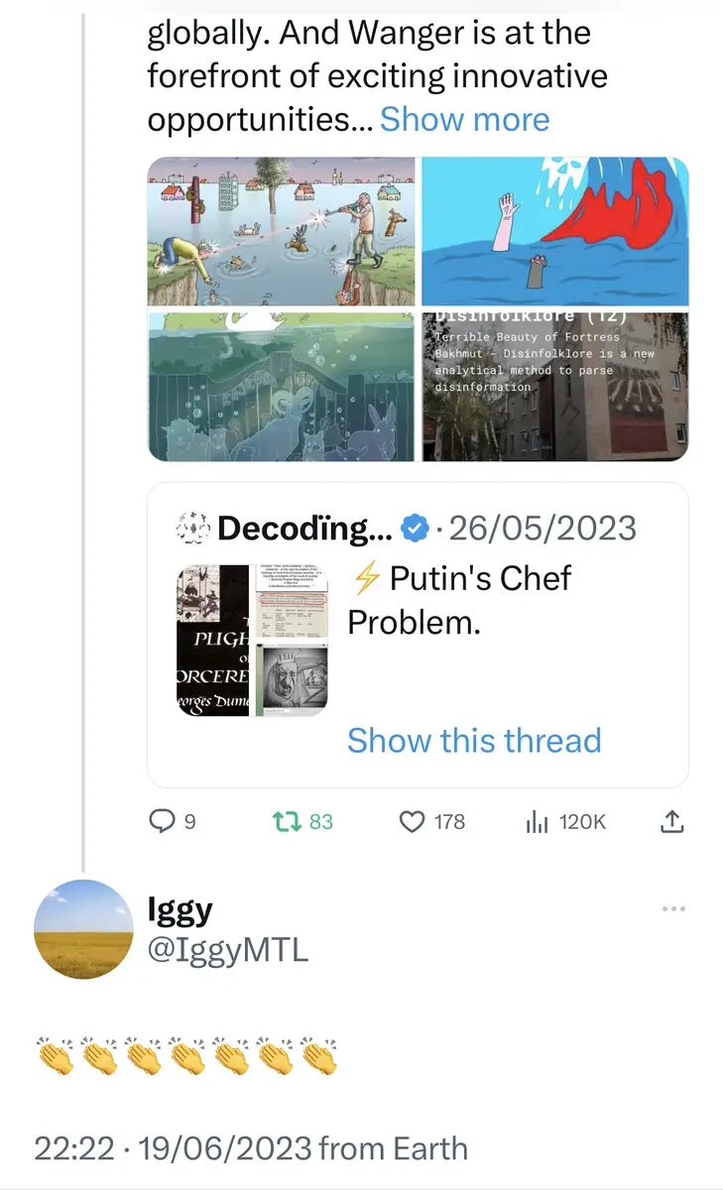Viewport: 723px width, 1190px height.
Task: Open Show this thread link
Action: pyautogui.click(x=474, y=740)
